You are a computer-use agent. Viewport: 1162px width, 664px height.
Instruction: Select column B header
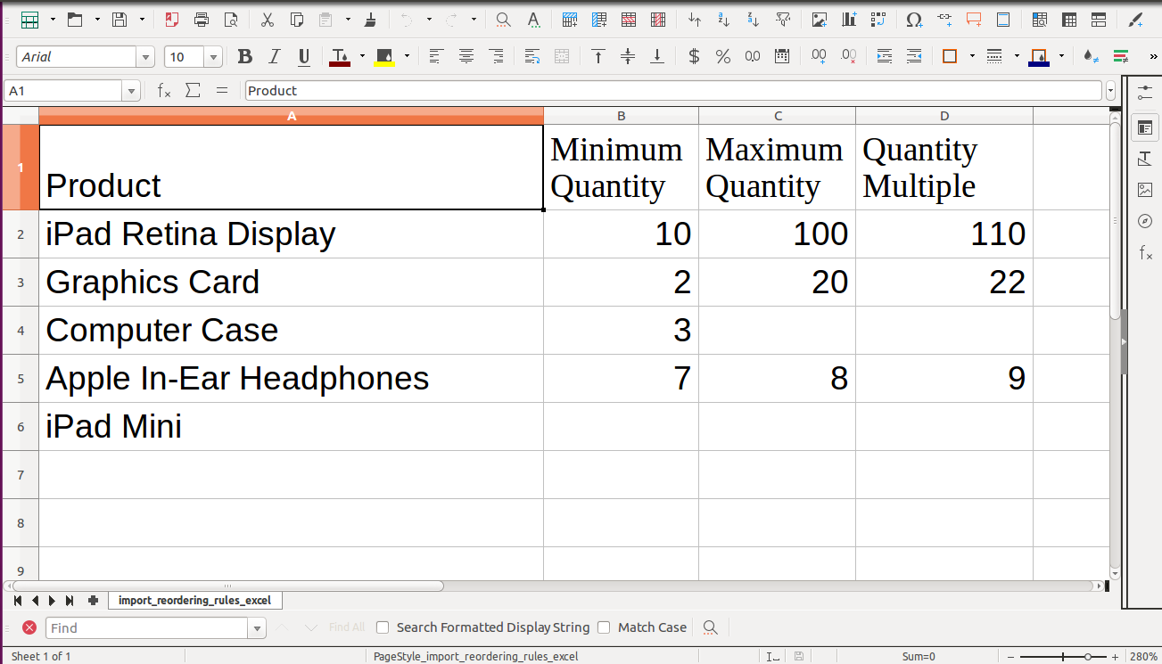(621, 116)
